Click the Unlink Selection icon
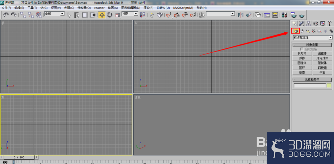334x164 pixels. coord(31,15)
